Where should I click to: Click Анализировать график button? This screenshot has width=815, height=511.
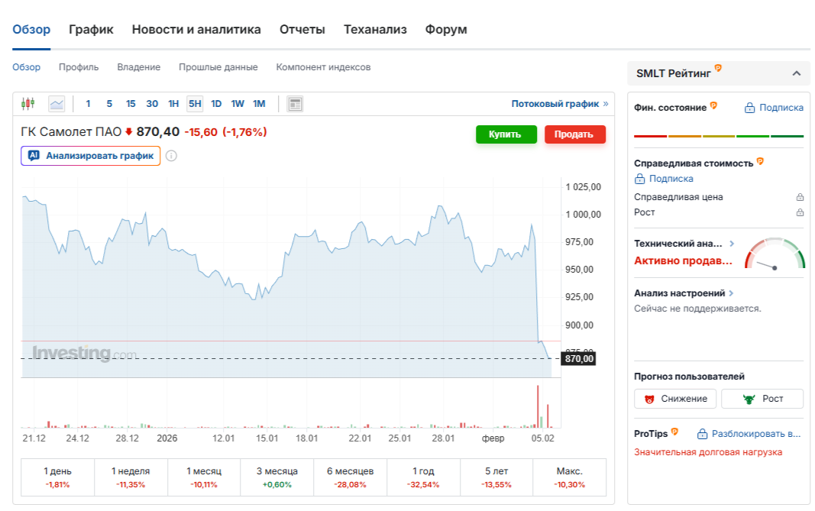click(90, 155)
